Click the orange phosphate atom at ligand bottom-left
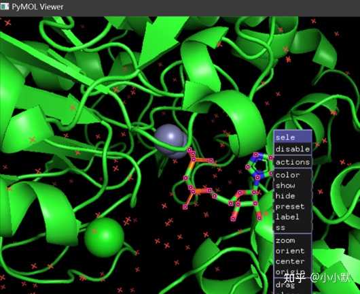Viewport: 360px width, 294px height. click(194, 193)
